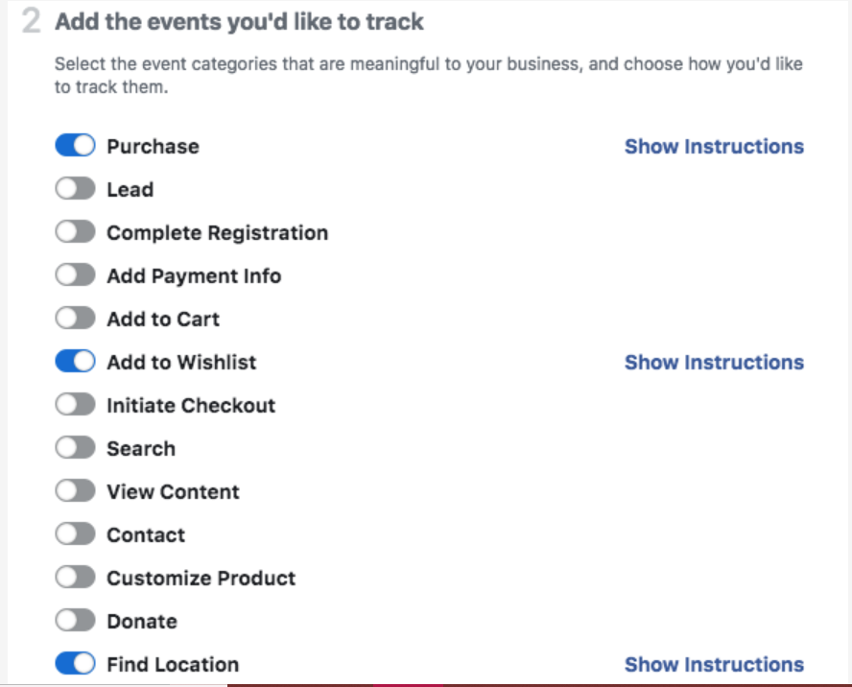This screenshot has height=687, width=852.
Task: Switch on Add Payment Info tracking
Action: pos(75,275)
